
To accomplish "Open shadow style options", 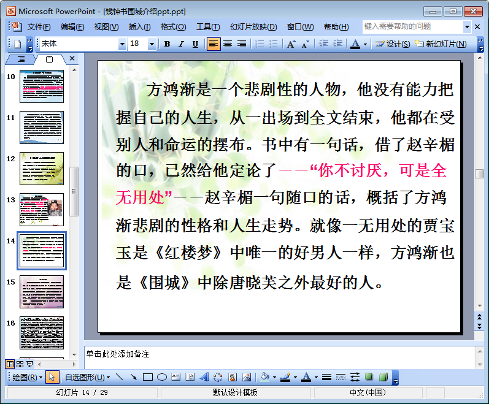I will tap(369, 377).
